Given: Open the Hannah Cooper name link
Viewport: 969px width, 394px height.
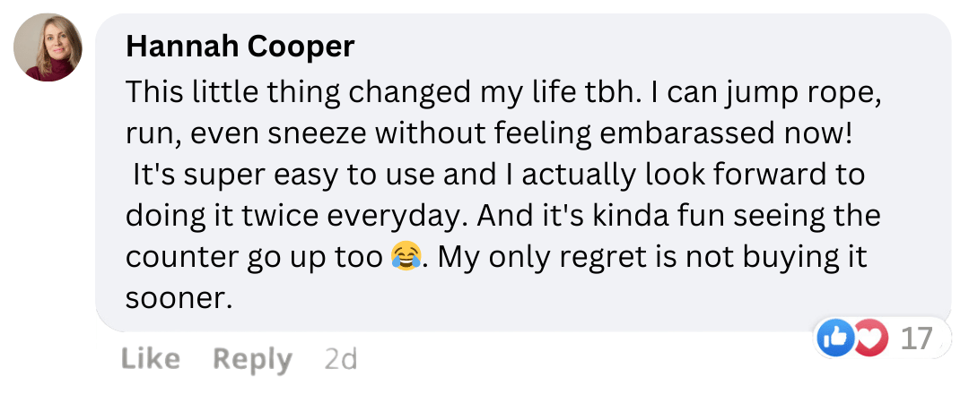Looking at the screenshot, I should coord(240,47).
